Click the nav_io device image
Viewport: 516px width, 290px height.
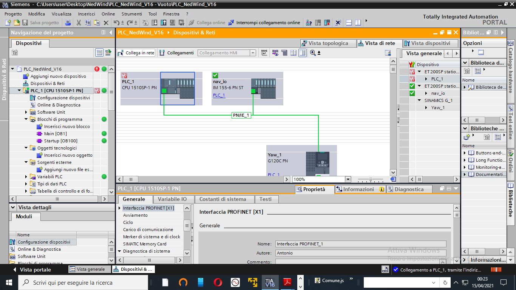pos(263,89)
